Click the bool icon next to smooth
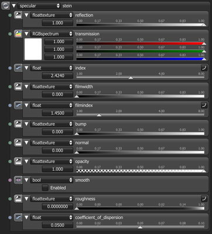The image size is (212, 234). pyautogui.click(x=18, y=180)
